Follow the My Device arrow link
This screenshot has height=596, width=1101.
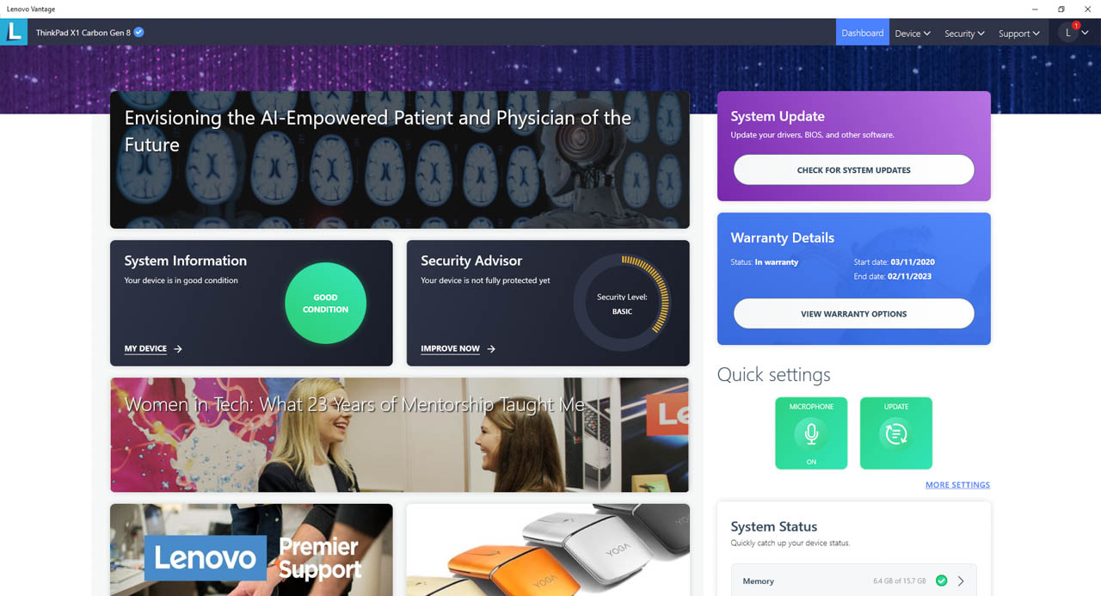pos(153,349)
